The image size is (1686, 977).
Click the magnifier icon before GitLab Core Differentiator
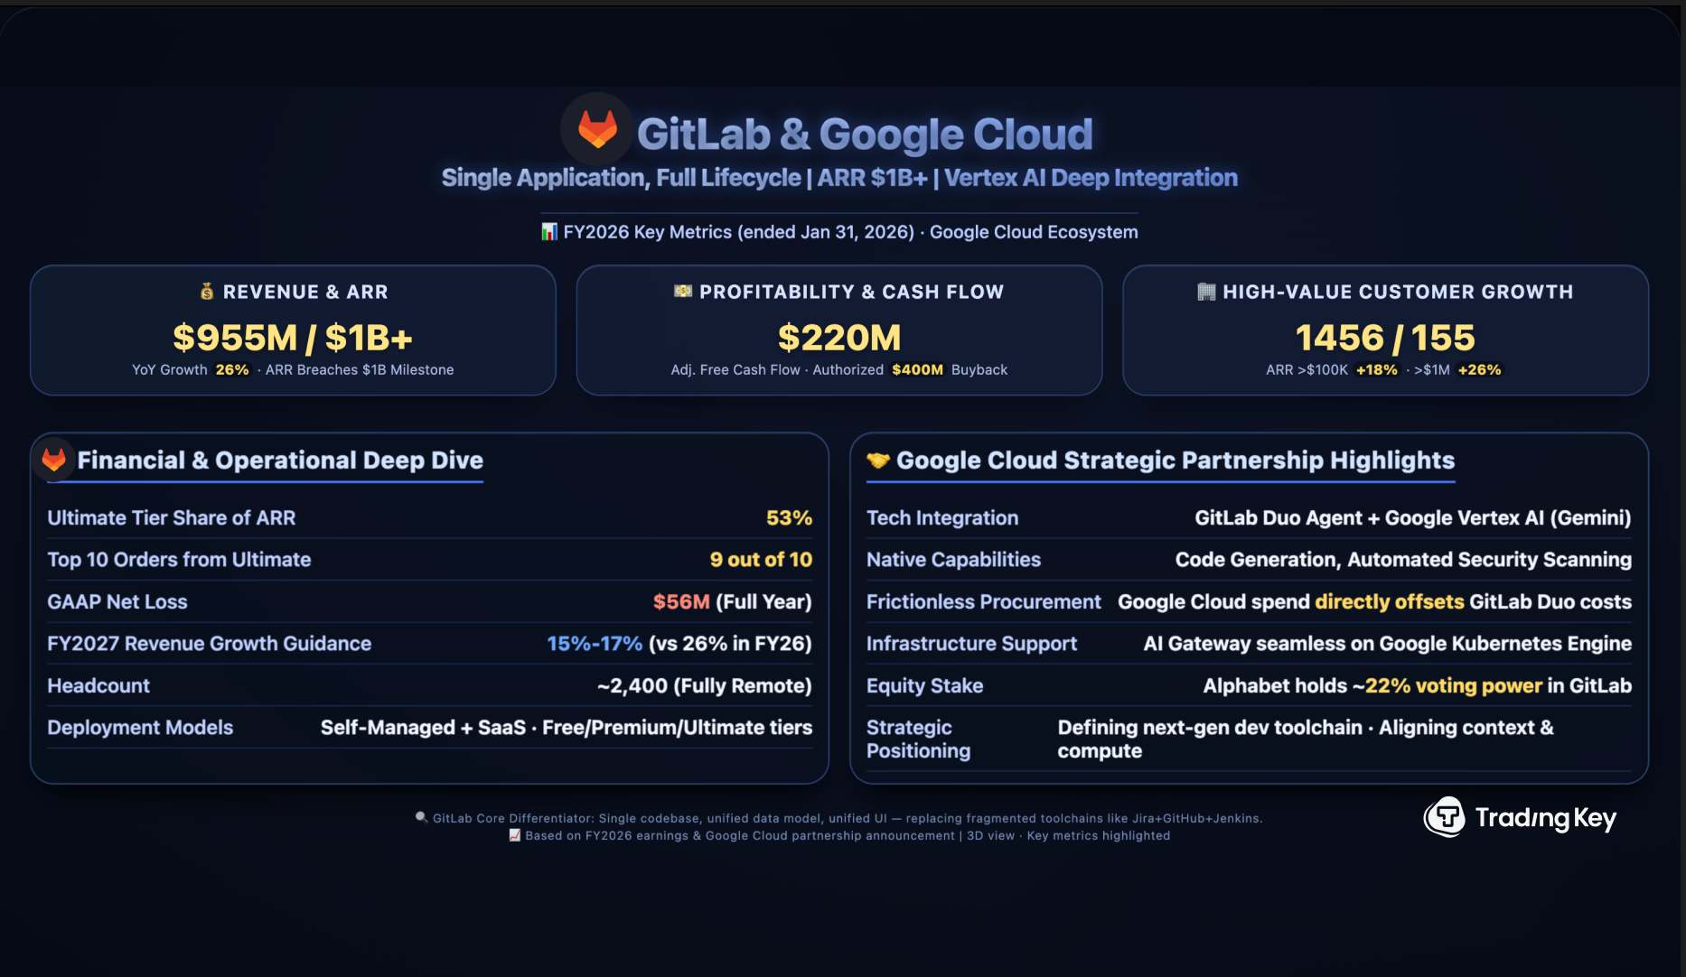tap(421, 817)
